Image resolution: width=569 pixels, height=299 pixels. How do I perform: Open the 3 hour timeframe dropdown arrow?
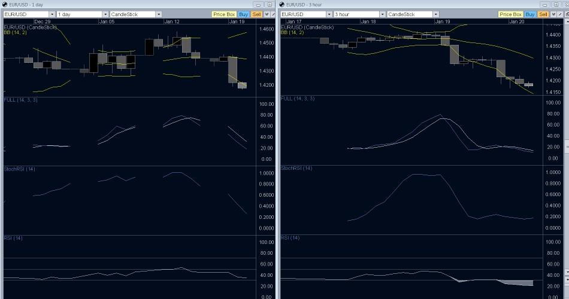(x=383, y=14)
